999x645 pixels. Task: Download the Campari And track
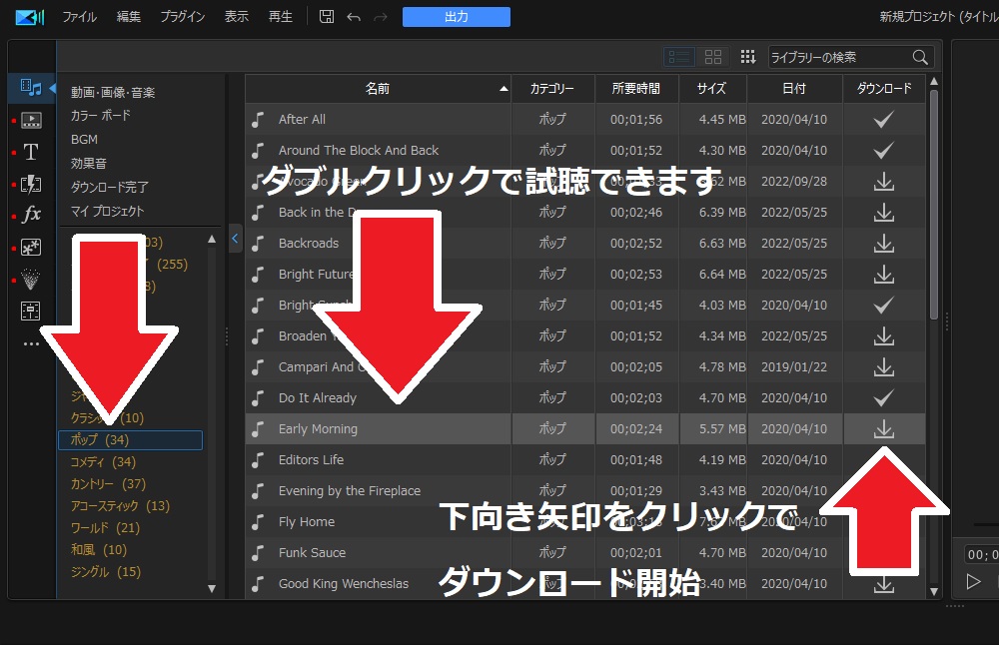pos(884,367)
